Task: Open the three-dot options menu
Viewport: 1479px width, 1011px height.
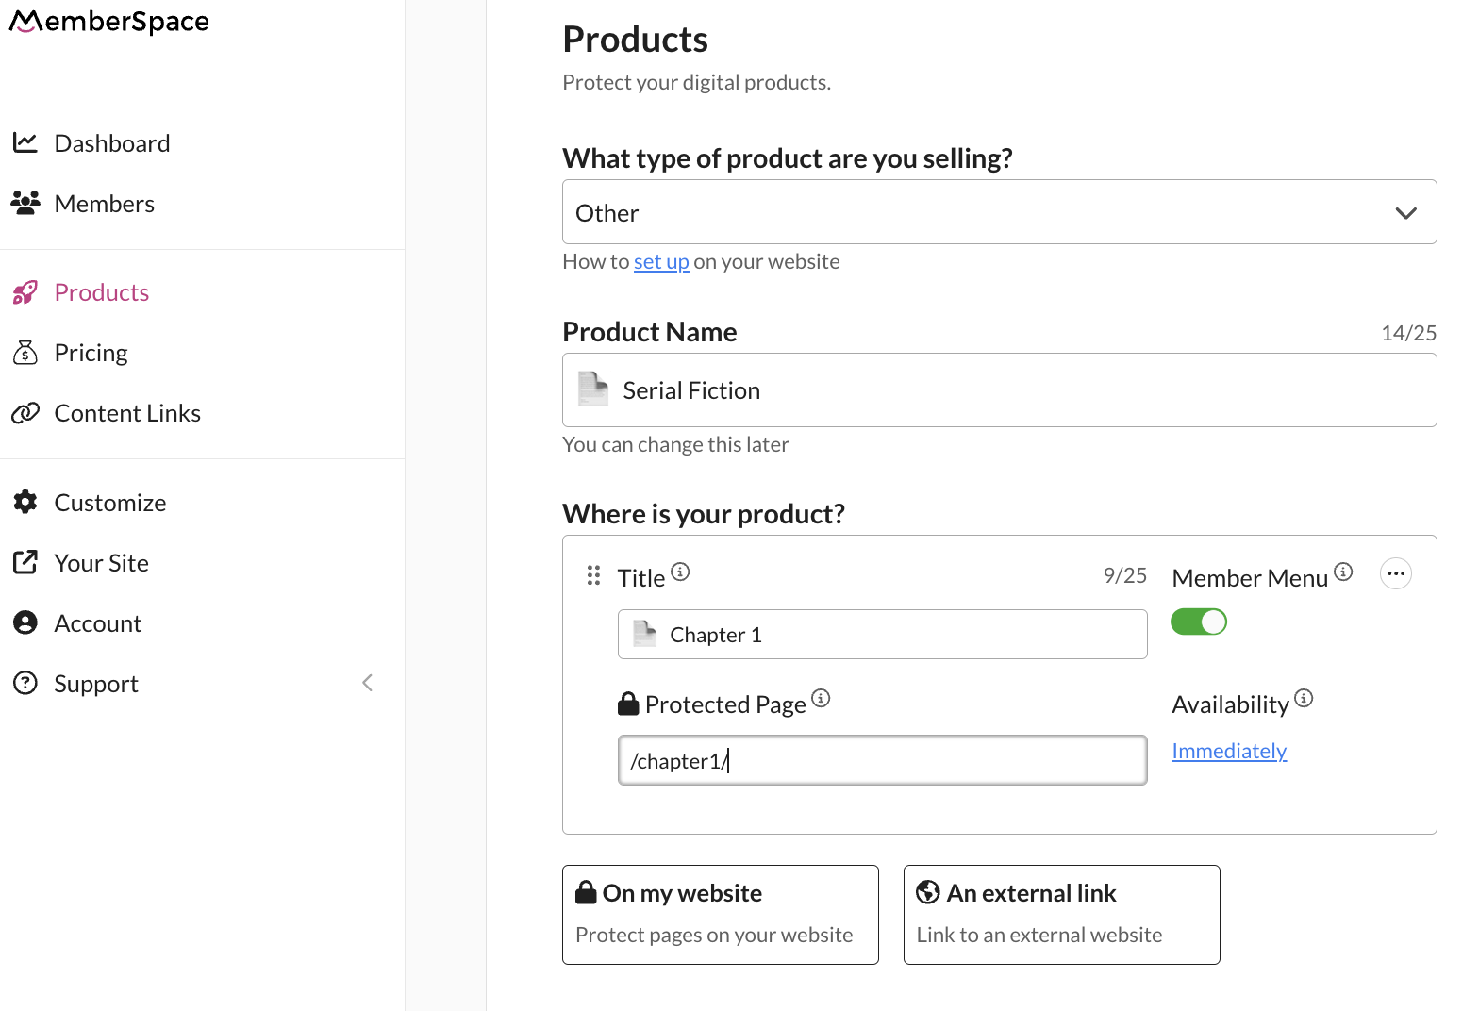Action: pyautogui.click(x=1395, y=573)
